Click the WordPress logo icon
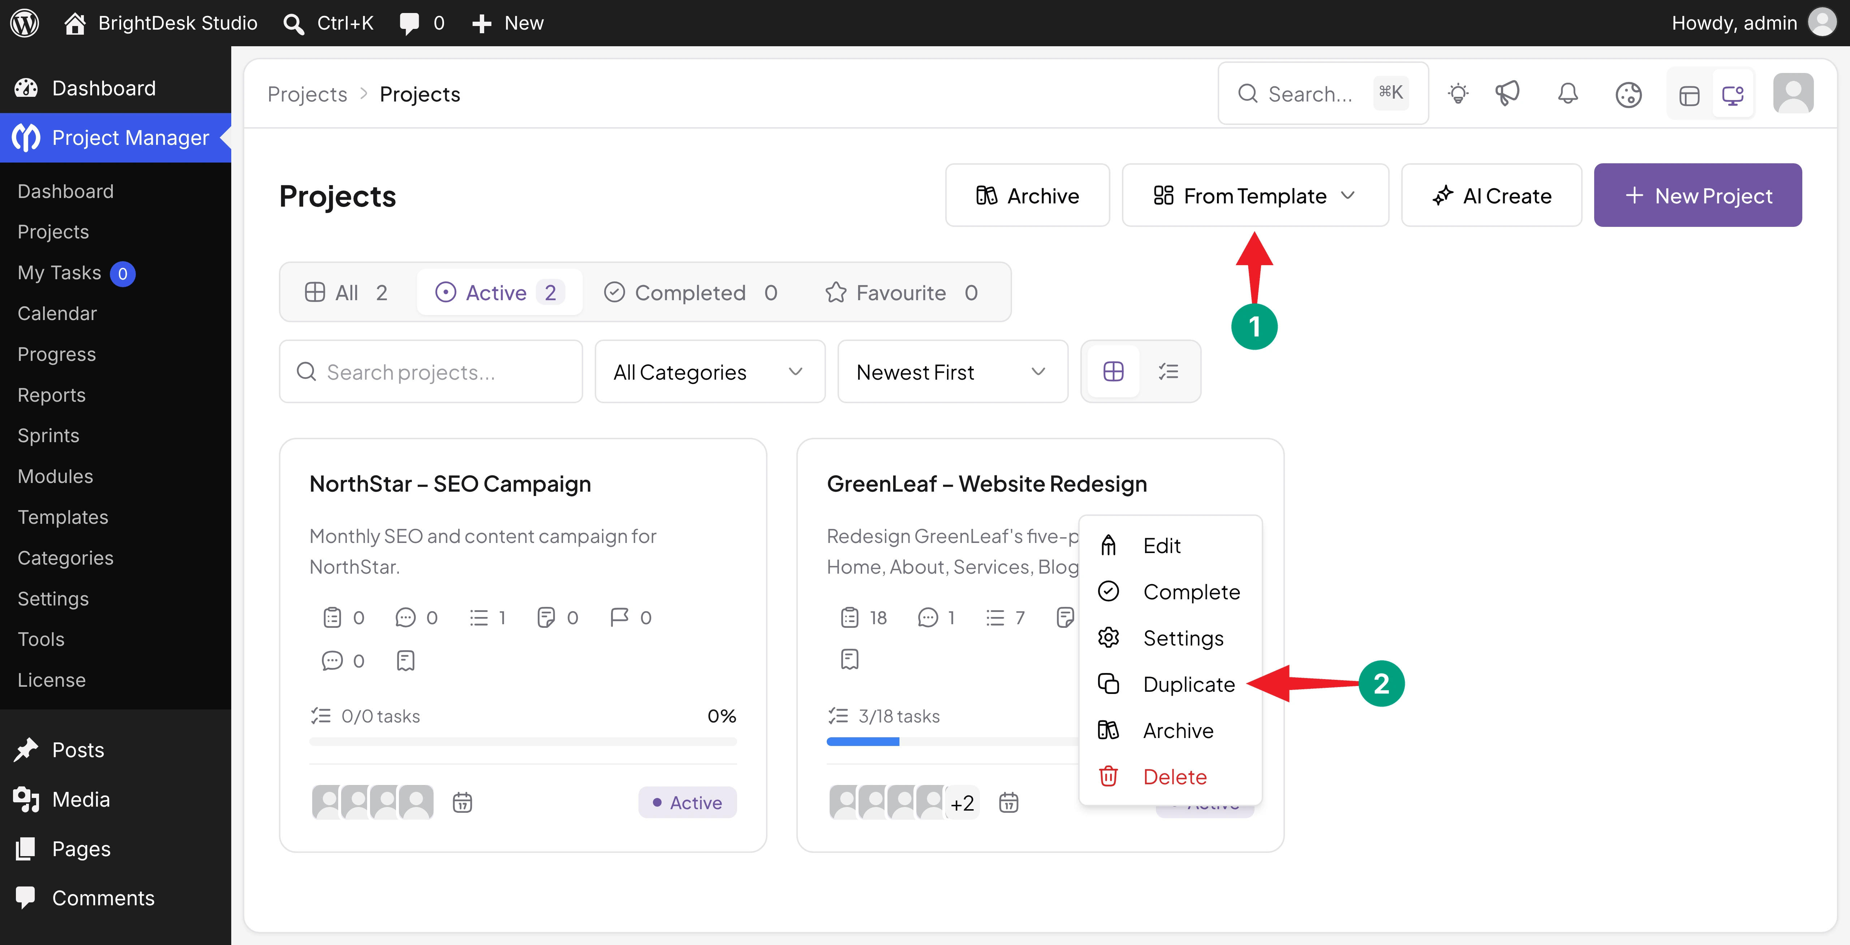Viewport: 1850px width, 945px height. point(25,23)
